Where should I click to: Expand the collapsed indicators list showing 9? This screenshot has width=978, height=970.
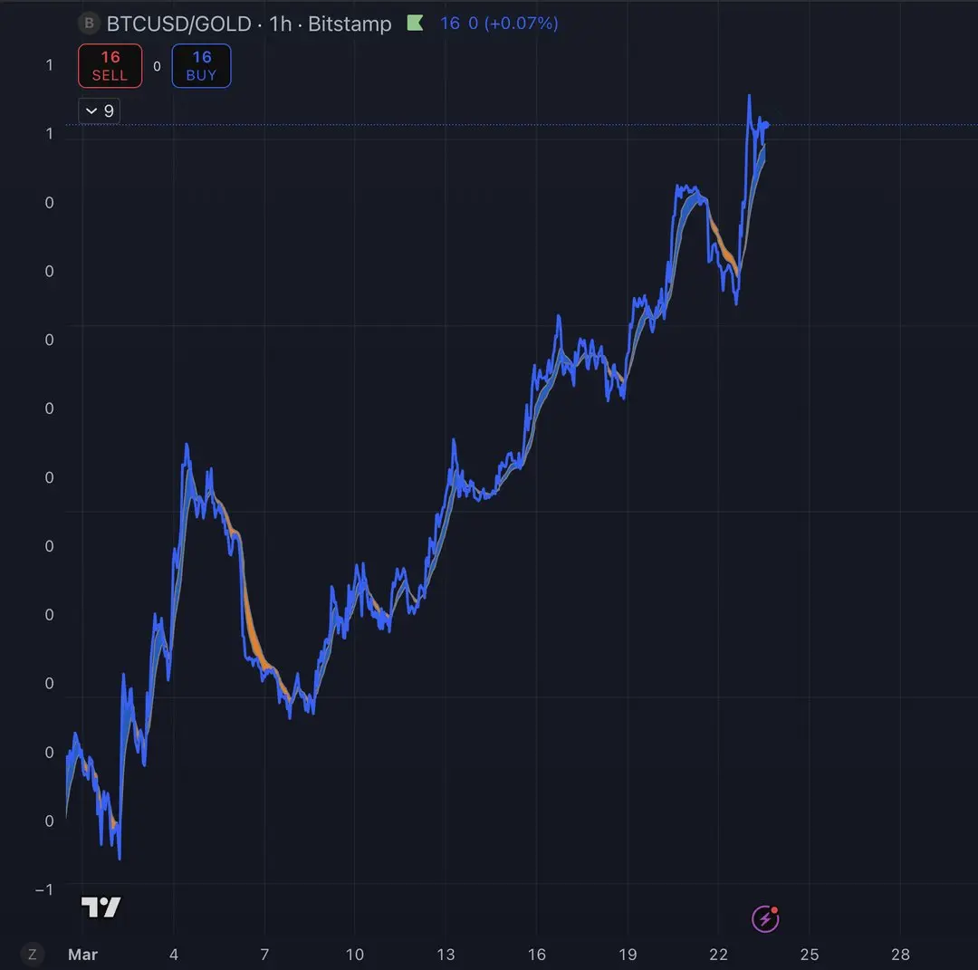(100, 111)
